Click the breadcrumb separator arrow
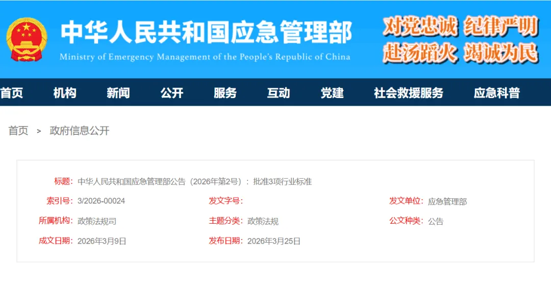Screen dimensions: 551x285 click(x=39, y=131)
